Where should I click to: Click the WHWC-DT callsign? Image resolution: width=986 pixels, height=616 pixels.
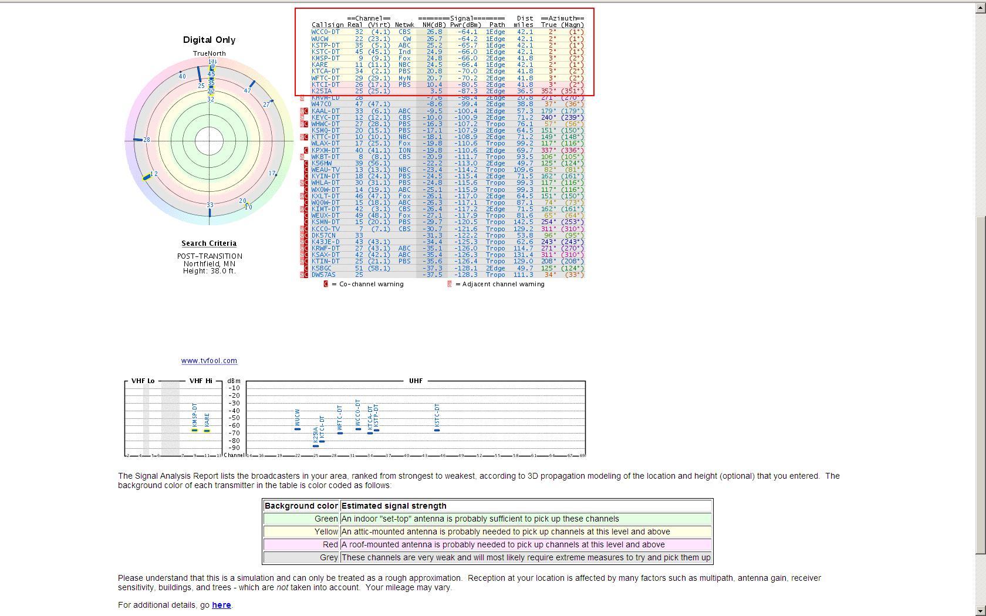(326, 124)
